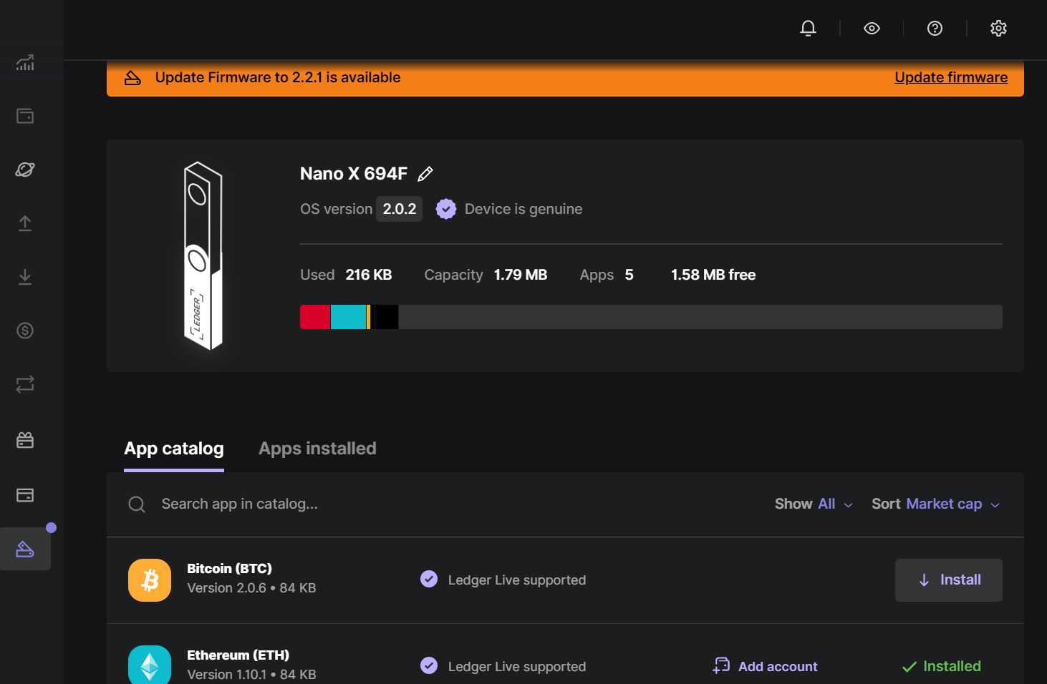Click the search magnifier icon
1047x684 pixels.
click(137, 504)
